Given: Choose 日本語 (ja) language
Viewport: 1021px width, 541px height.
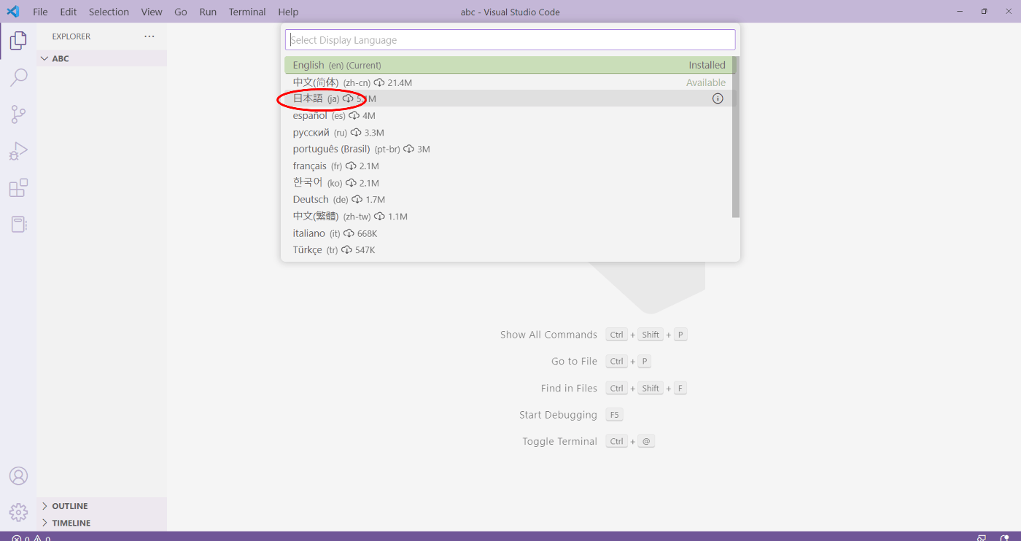Looking at the screenshot, I should (508, 98).
